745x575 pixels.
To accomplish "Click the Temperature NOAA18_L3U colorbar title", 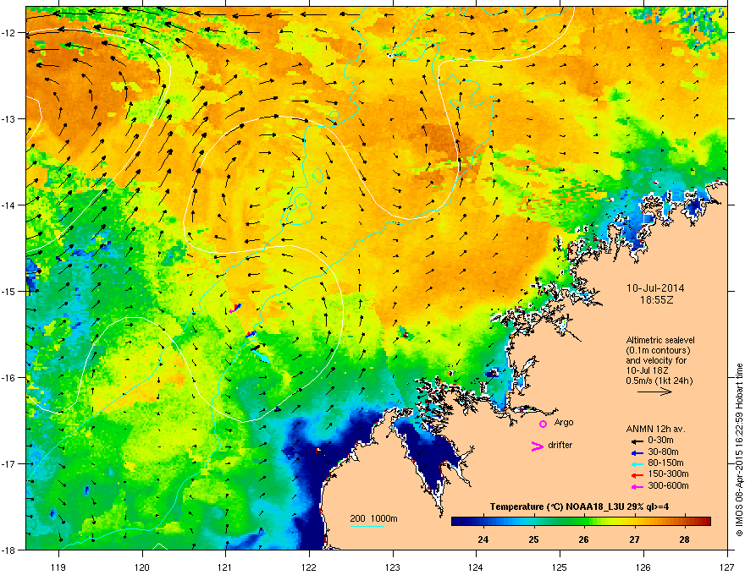I will [579, 507].
